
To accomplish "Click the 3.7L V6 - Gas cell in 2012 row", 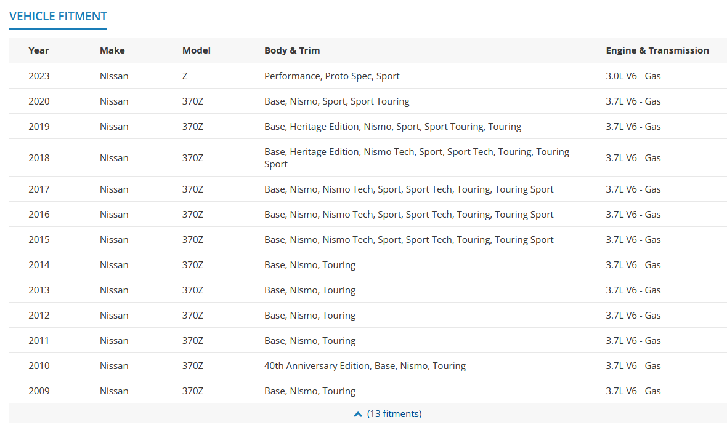I will 633,316.
